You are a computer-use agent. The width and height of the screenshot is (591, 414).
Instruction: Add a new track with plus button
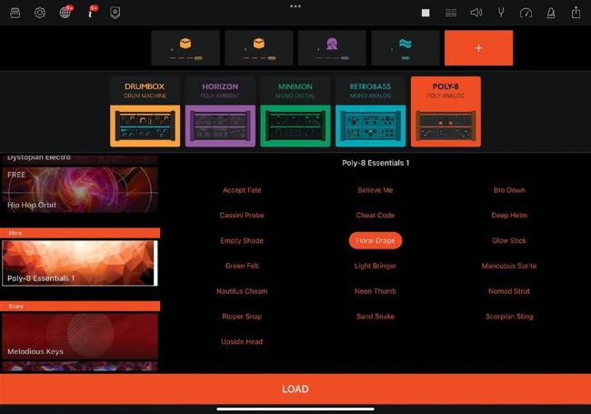pos(478,47)
